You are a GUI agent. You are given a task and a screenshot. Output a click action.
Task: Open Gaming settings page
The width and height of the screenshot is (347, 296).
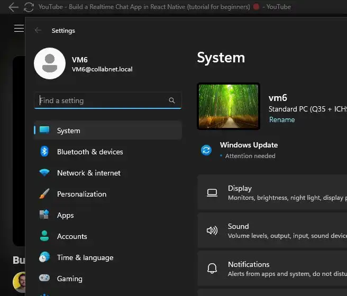[x=108, y=279]
